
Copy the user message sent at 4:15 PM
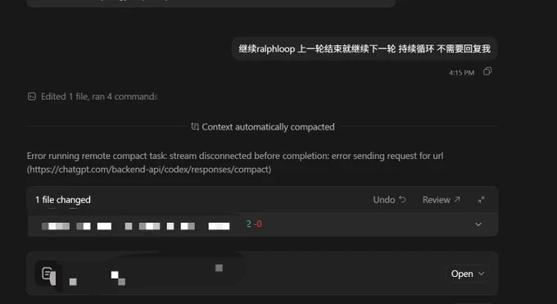(x=487, y=72)
